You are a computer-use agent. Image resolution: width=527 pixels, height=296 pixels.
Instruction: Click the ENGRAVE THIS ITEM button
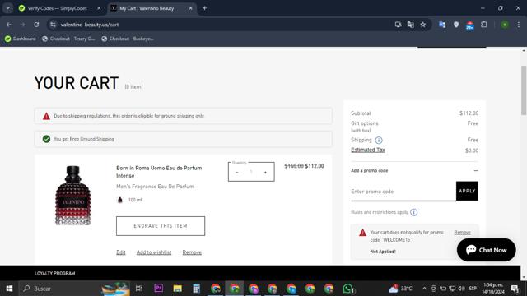pyautogui.click(x=161, y=226)
